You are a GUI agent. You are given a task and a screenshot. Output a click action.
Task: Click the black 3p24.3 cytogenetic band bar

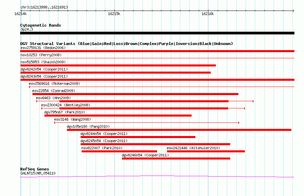[157, 33]
